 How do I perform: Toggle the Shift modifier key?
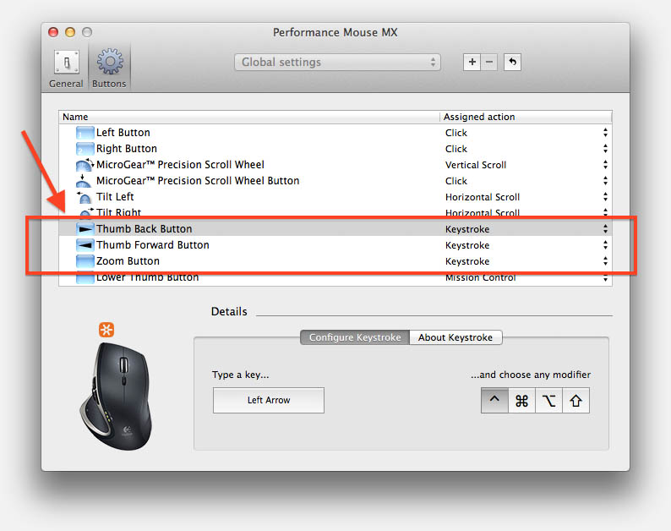pos(576,401)
